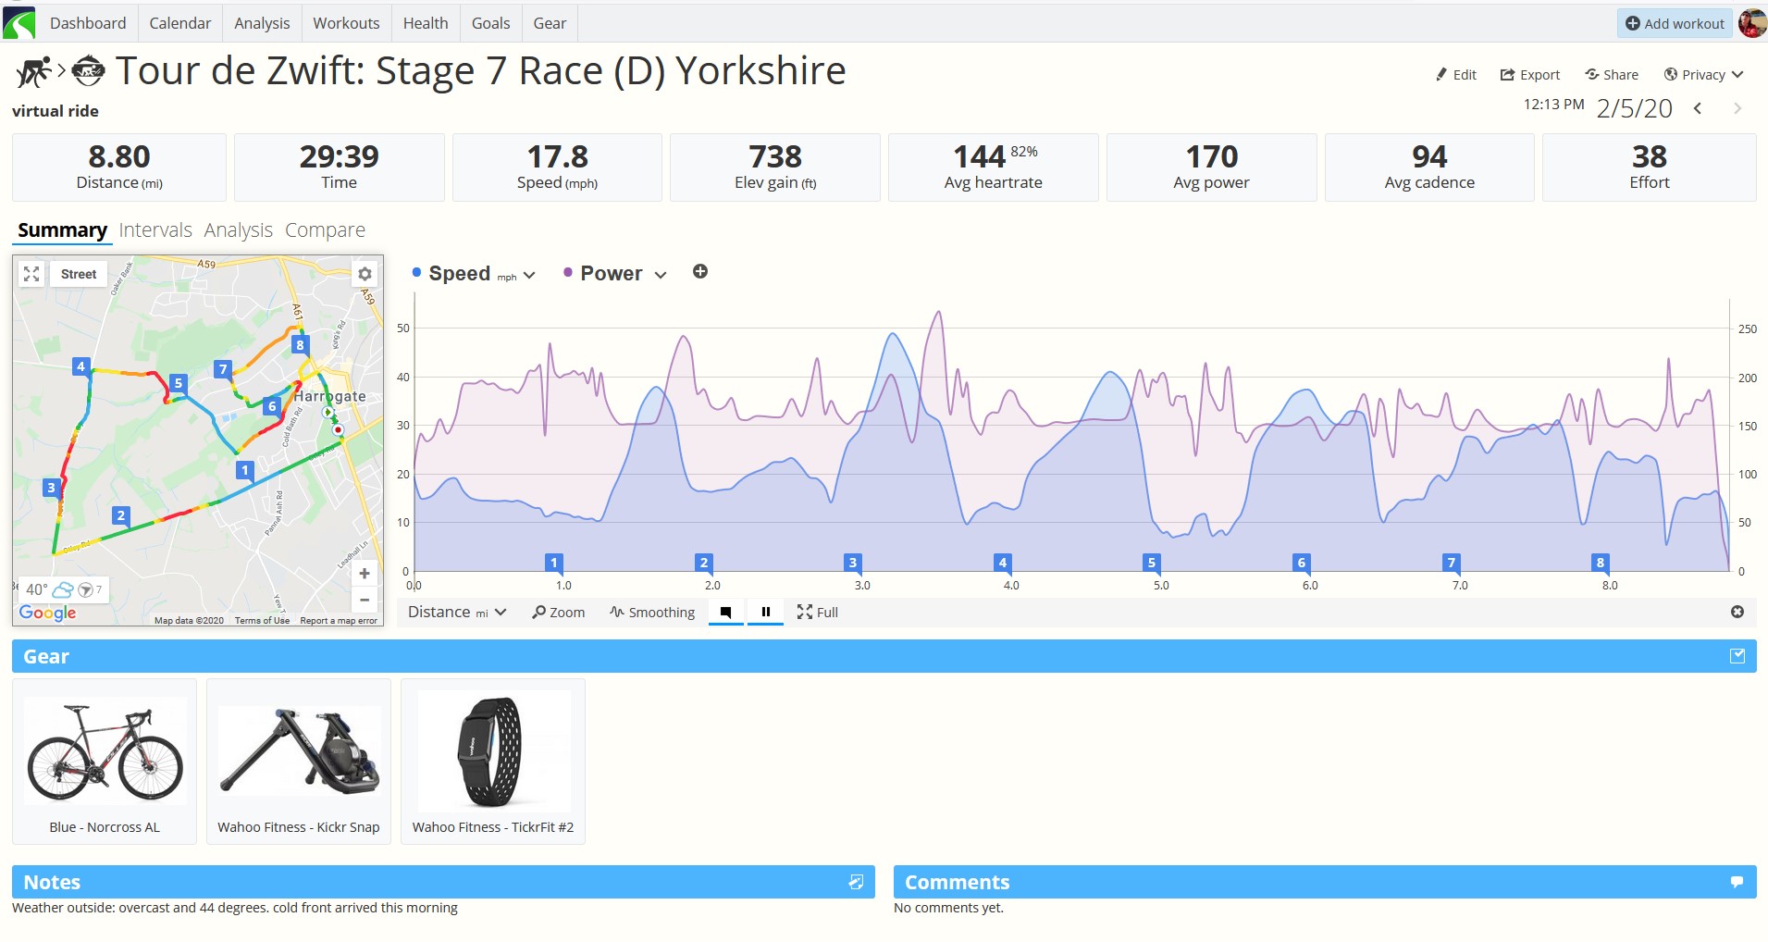Image resolution: width=1768 pixels, height=942 pixels.
Task: Add another chart data series
Action: click(x=700, y=271)
